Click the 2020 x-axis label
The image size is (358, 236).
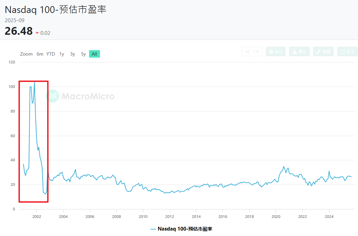pyautogui.click(x=276, y=216)
